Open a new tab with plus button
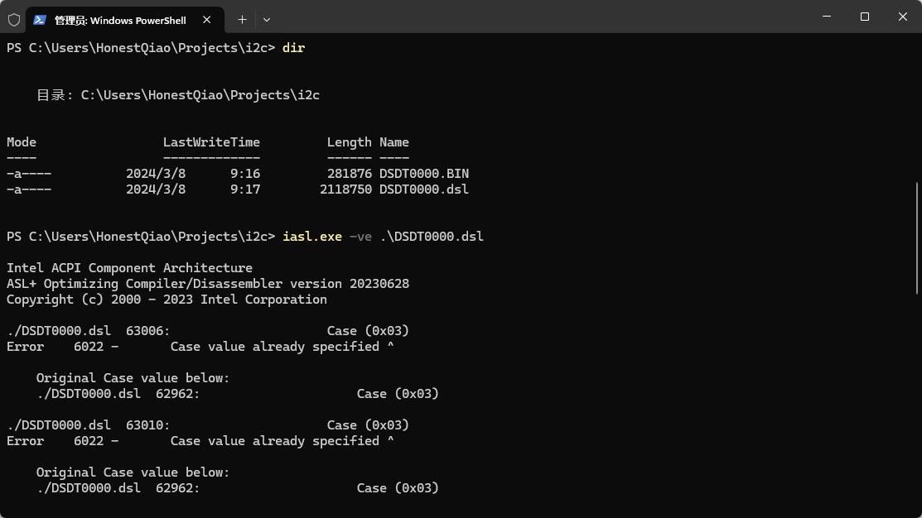Viewport: 922px width, 518px height. tap(242, 19)
